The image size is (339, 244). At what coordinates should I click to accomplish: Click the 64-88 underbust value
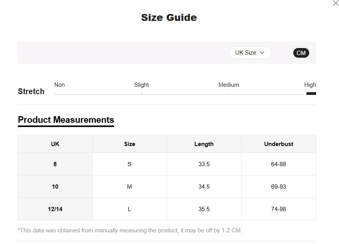click(279, 164)
